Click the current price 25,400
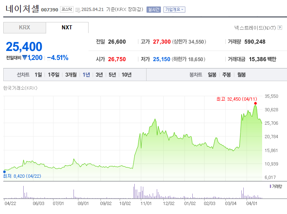 24,46
